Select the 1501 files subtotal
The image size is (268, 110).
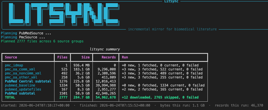(63, 93)
